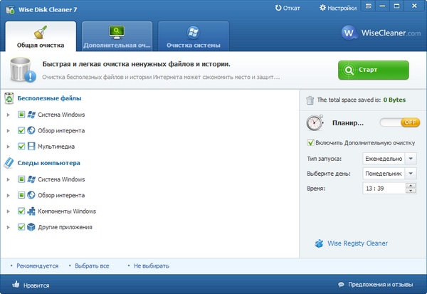427x294 pixels.
Task: Click the Выбрать все link
Action: (92, 266)
